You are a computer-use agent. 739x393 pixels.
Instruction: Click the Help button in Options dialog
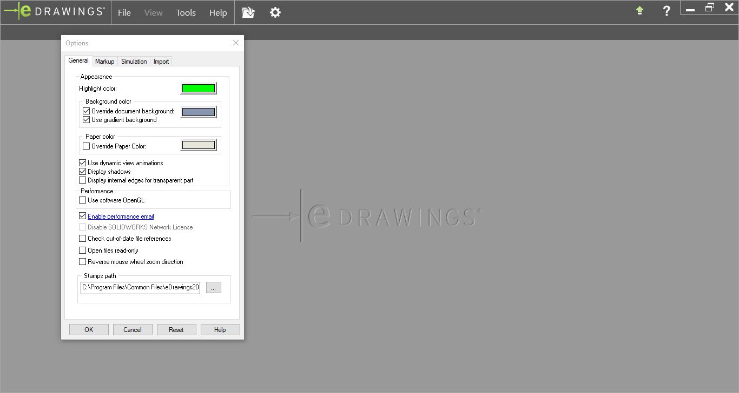pos(220,330)
